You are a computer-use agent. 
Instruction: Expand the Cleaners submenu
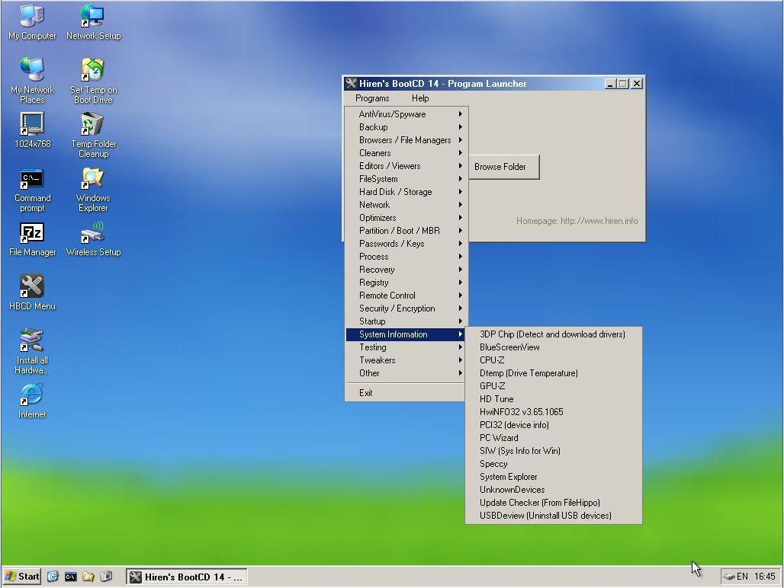(x=406, y=153)
